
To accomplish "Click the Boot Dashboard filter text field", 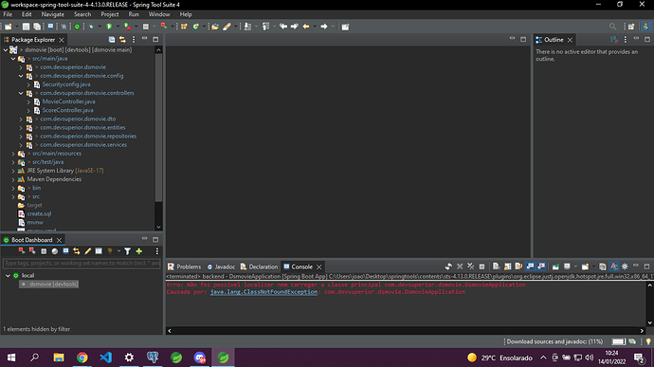I will (82, 263).
